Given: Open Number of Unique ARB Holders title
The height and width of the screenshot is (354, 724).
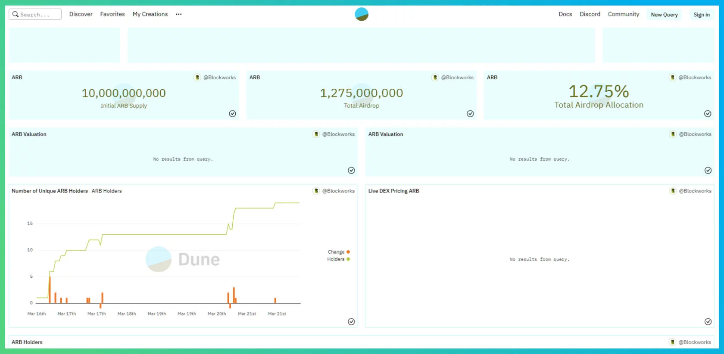Looking at the screenshot, I should tap(50, 191).
